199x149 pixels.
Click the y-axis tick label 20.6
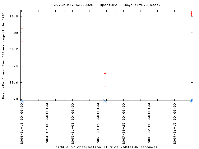click(14, 82)
